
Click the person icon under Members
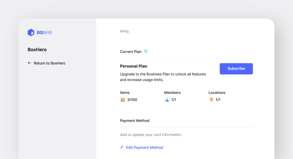(x=167, y=100)
